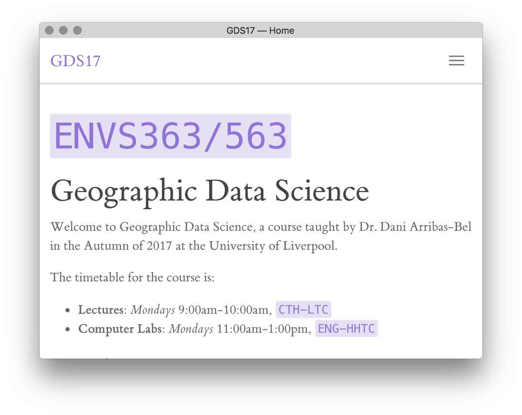Viewport: 522px width, 415px height.
Task: Maximize the window with the third titlebar button
Action: pos(77,30)
